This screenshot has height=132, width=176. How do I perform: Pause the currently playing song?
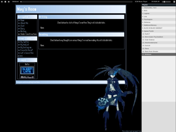pos(5,2)
